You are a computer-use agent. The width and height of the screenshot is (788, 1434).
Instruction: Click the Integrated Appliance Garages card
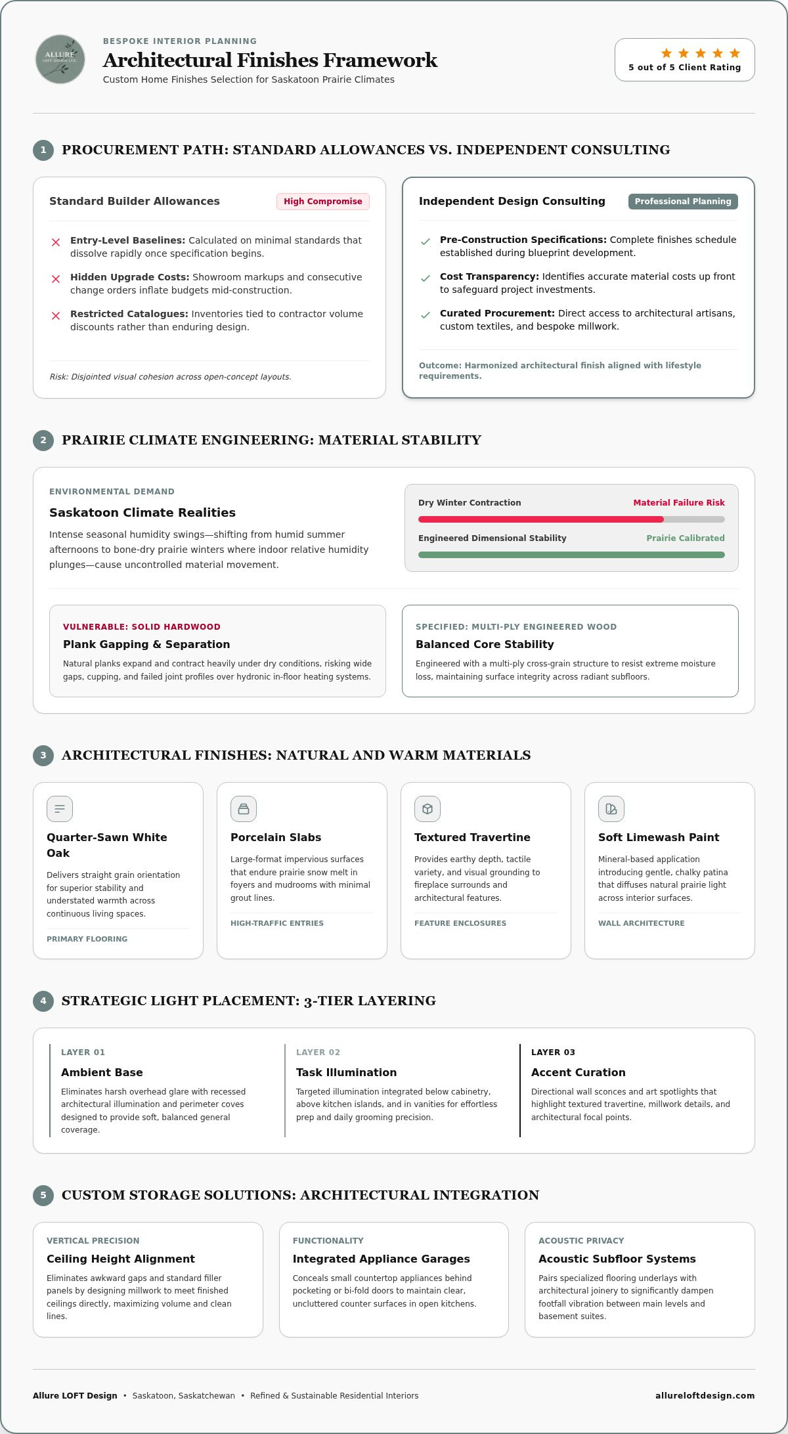tap(394, 1279)
